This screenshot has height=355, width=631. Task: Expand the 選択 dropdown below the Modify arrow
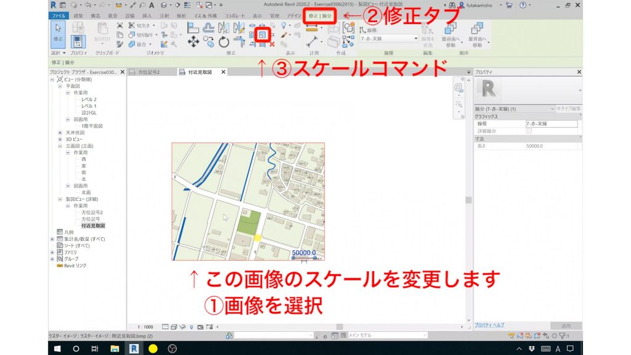63,52
